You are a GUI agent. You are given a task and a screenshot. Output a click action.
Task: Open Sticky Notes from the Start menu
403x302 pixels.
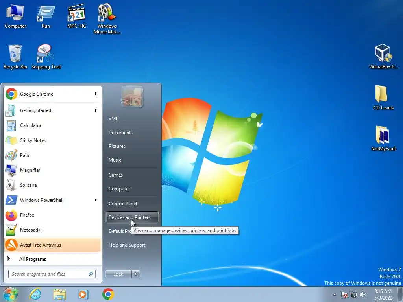click(53, 140)
